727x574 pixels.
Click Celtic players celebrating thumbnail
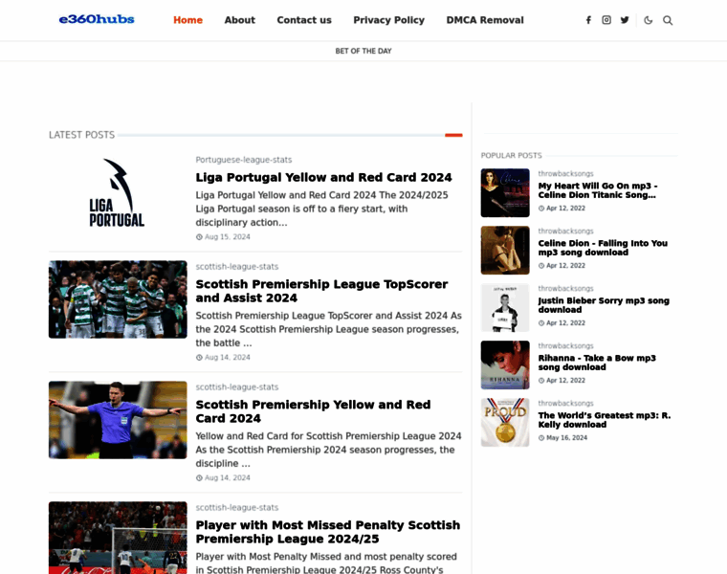pos(118,299)
